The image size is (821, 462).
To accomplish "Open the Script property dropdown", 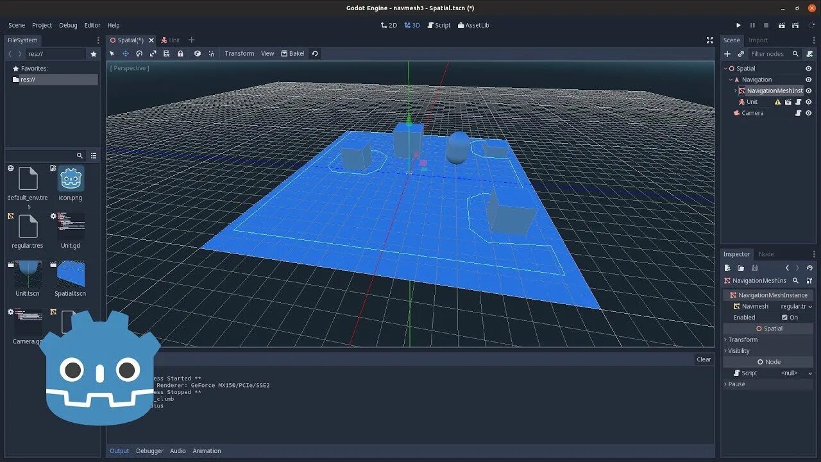I will 796,373.
